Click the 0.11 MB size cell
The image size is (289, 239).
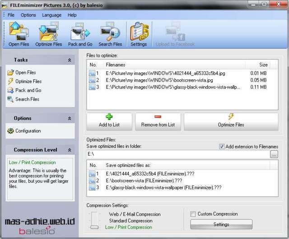click(258, 87)
